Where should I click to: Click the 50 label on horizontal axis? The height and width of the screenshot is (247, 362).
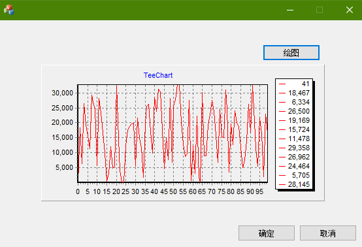click(x=173, y=191)
